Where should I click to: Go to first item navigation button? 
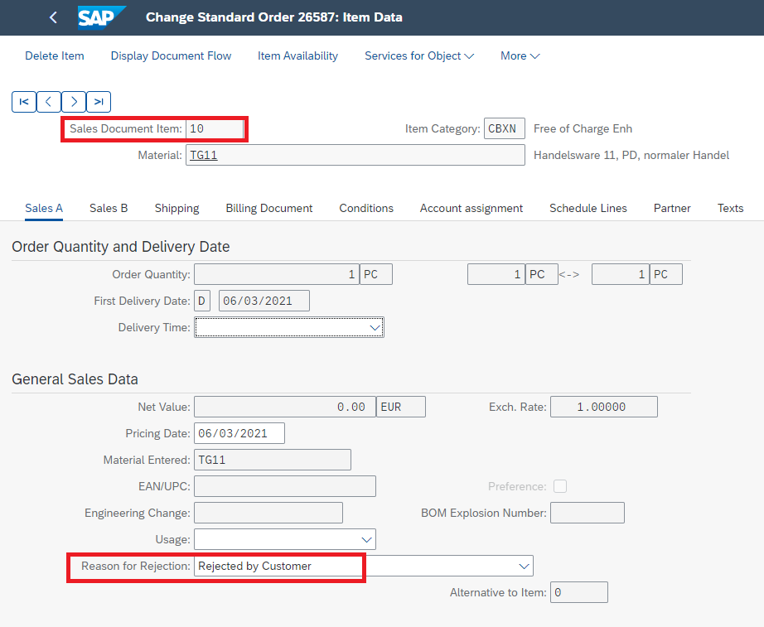[24, 102]
